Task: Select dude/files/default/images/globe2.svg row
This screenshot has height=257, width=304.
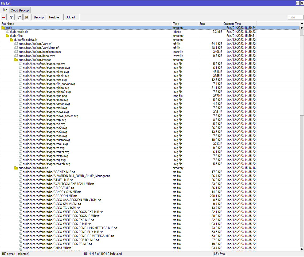Action: 150,92
